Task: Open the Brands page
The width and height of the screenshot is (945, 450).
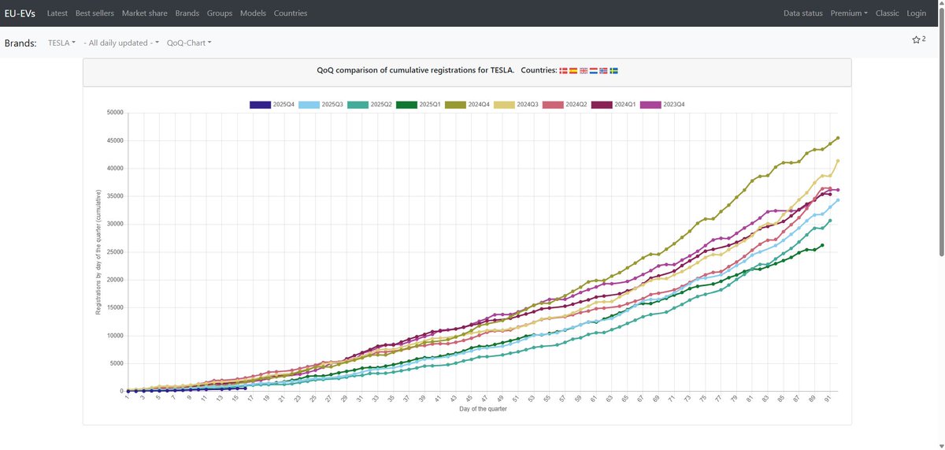Action: point(187,13)
